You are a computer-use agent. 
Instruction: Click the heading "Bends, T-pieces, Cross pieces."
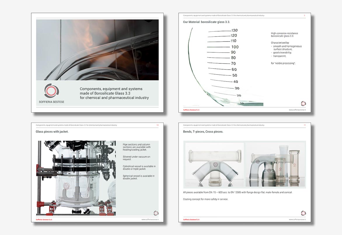tap(203, 132)
